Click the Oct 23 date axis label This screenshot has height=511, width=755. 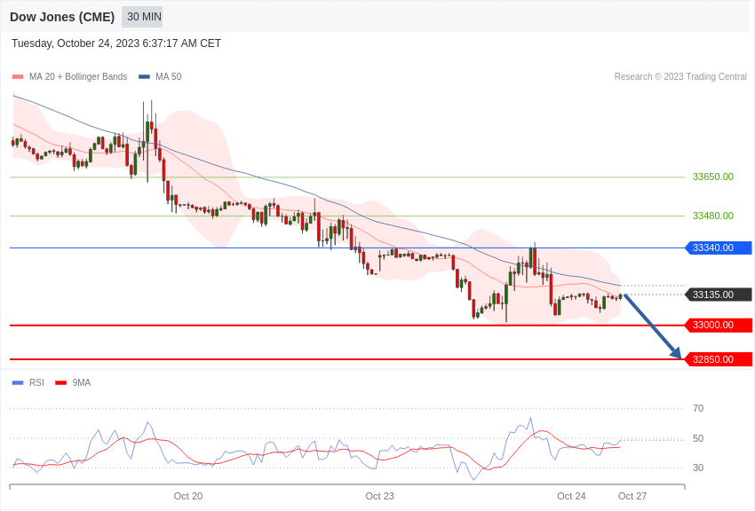[379, 496]
